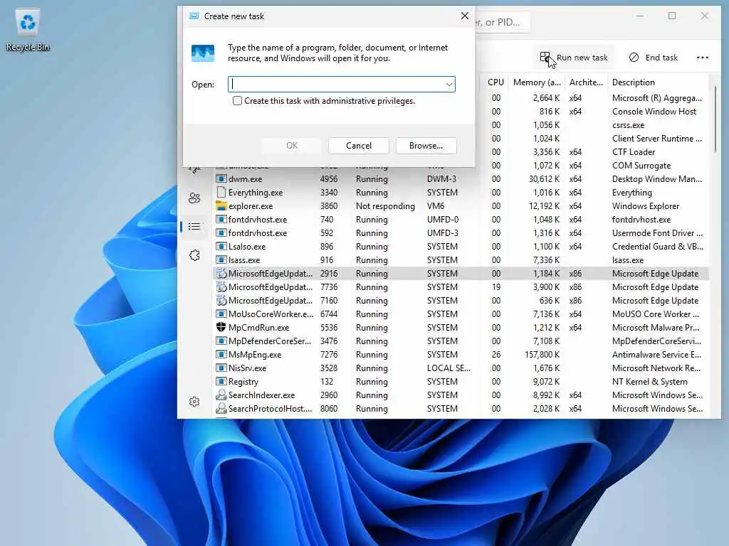Click the Task Manager vertical scrollbar
Viewport: 729px width, 546px height.
click(x=715, y=119)
